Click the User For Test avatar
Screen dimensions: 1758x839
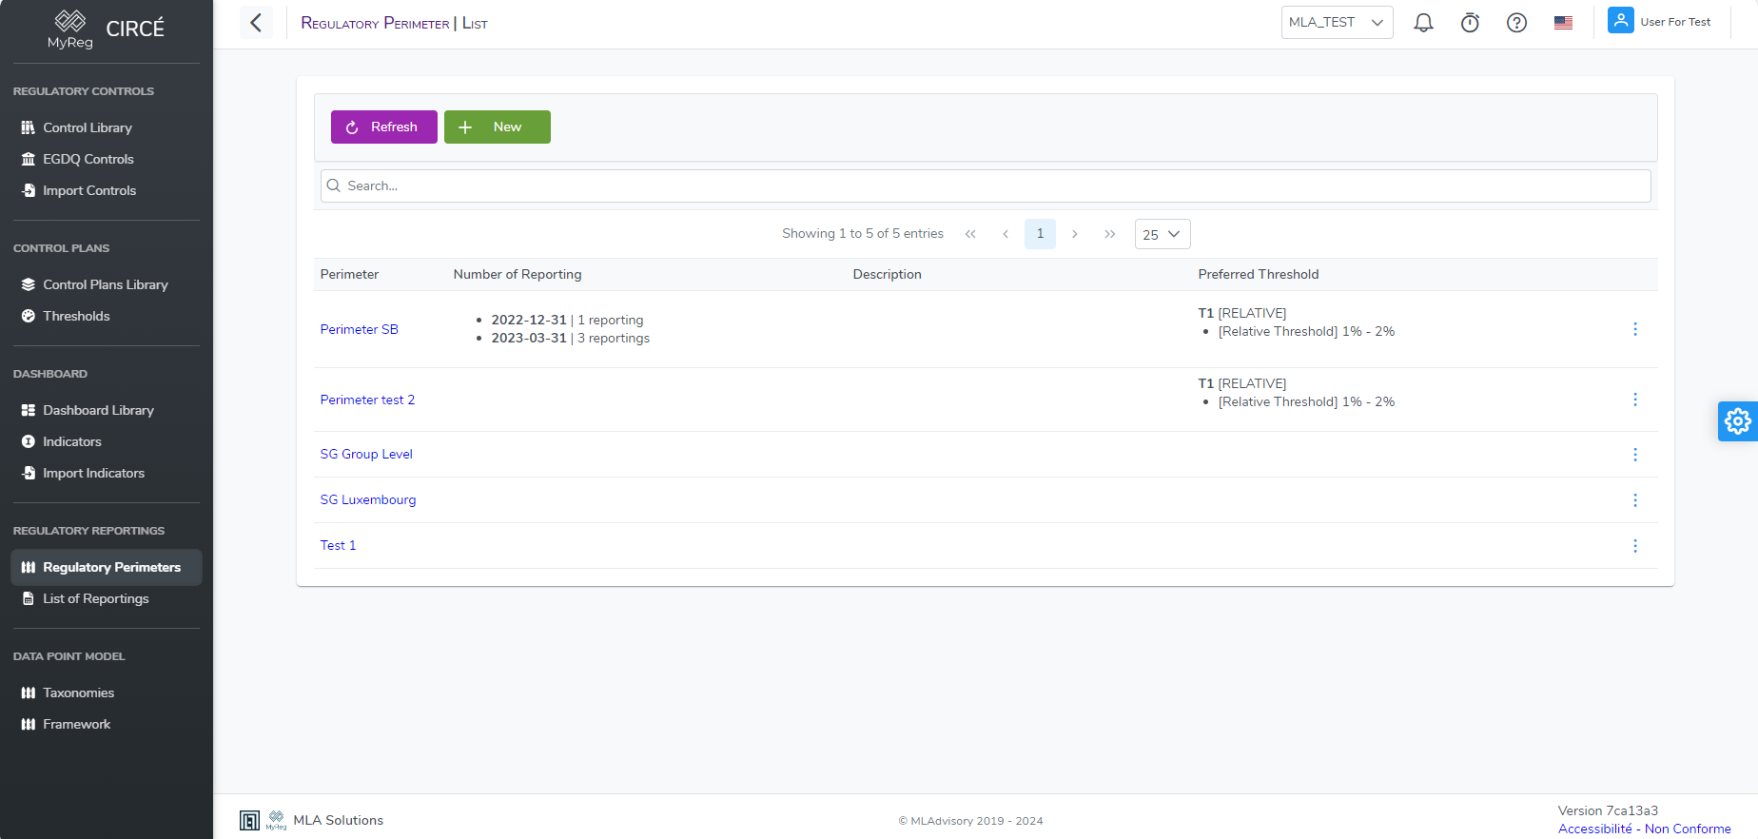[x=1620, y=21]
